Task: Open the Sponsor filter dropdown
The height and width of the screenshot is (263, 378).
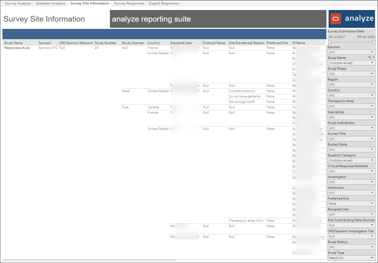Action: coord(352,52)
